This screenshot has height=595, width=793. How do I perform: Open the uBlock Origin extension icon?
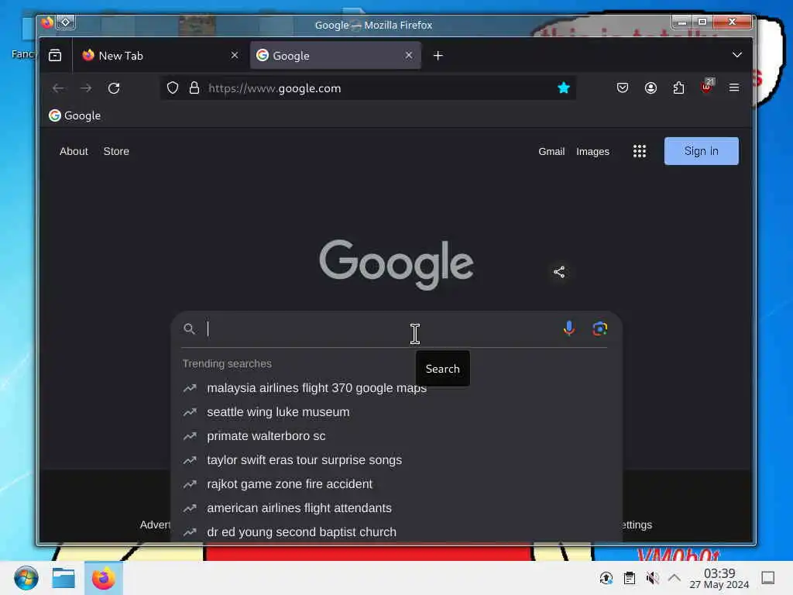click(x=707, y=87)
